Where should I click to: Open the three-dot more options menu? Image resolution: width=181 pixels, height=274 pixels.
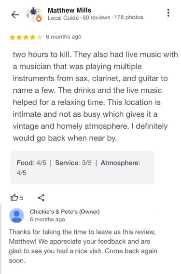[x=168, y=13]
